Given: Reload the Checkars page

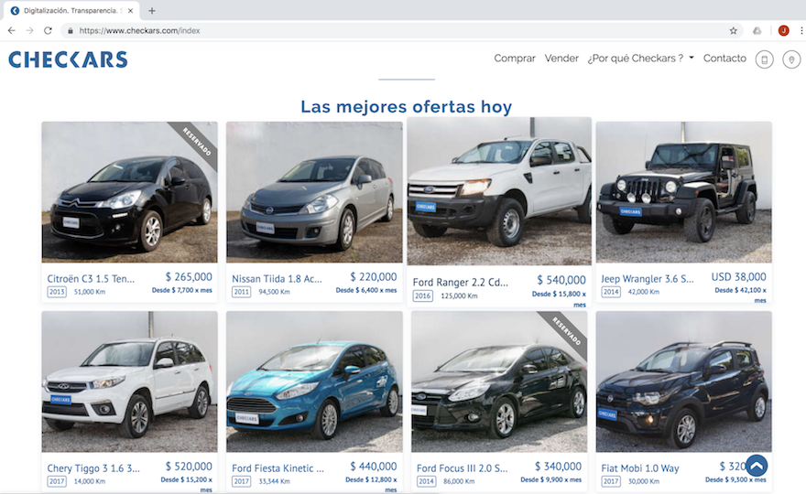Looking at the screenshot, I should [x=48, y=31].
